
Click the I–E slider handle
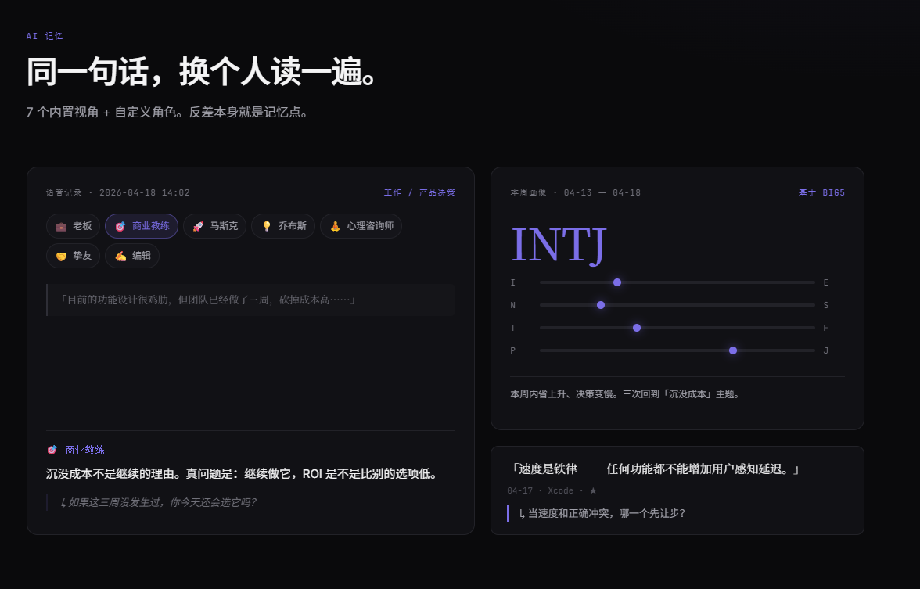[617, 283]
